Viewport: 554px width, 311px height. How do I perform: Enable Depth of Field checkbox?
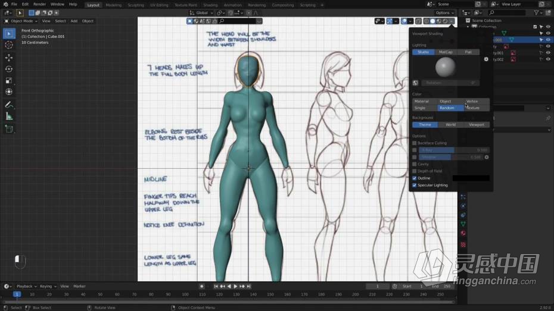[415, 171]
